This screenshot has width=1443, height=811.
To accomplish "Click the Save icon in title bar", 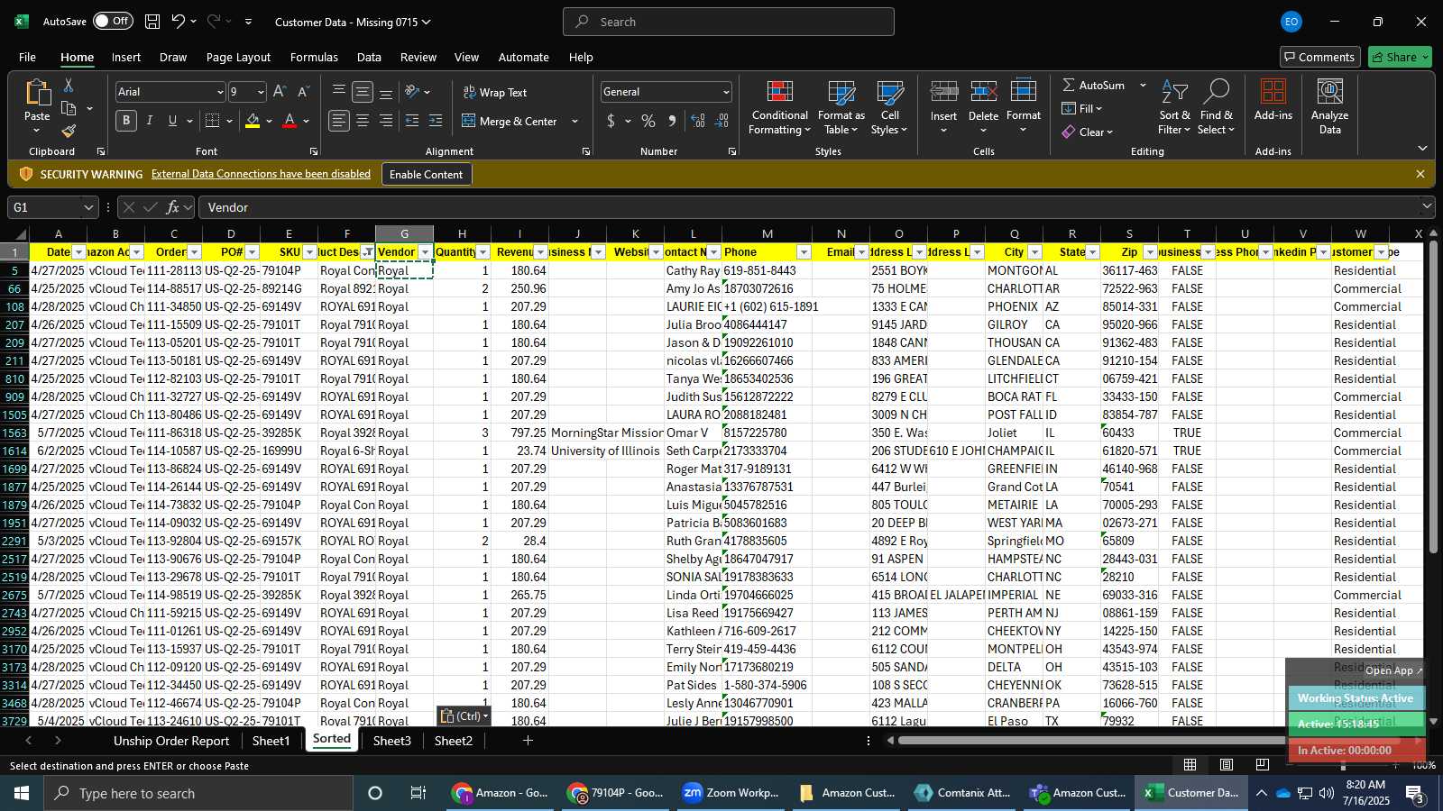I will (152, 22).
